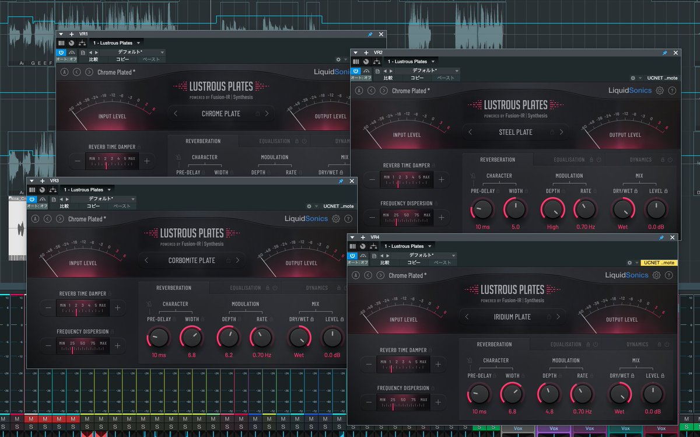Image resolution: width=700 pixels, height=437 pixels.
Task: Open help icon in VR4 plugin window
Action: click(668, 275)
